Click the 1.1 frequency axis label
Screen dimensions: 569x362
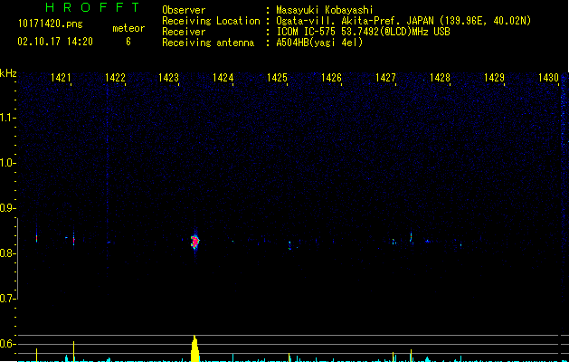click(x=8, y=118)
